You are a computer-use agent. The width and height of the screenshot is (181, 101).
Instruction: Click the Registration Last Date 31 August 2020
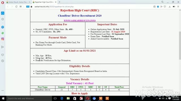(x=108, y=32)
